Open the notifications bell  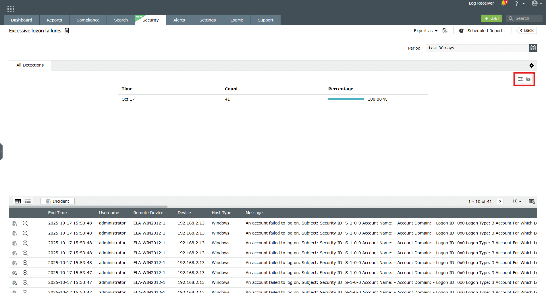coord(503,4)
